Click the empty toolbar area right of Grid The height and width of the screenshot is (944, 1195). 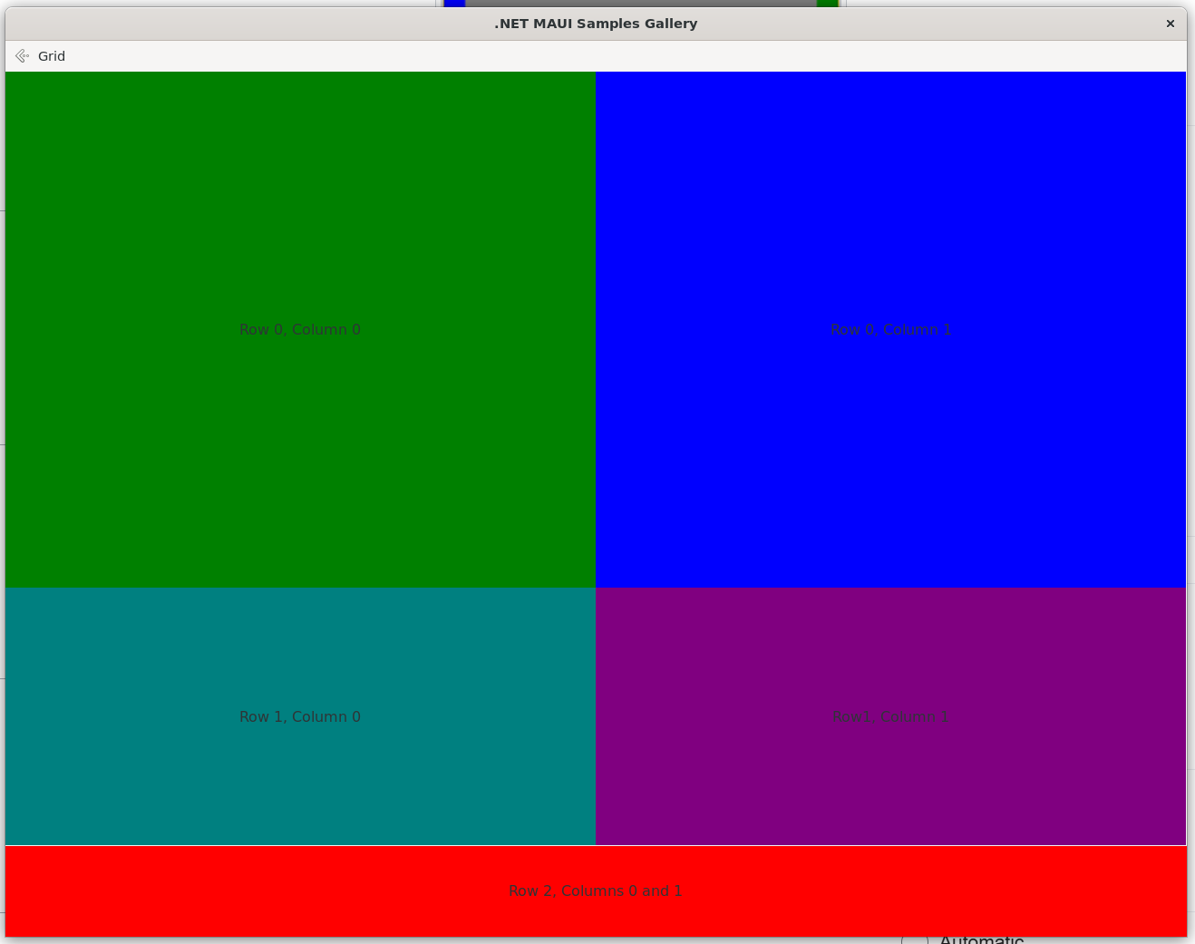tap(635, 56)
